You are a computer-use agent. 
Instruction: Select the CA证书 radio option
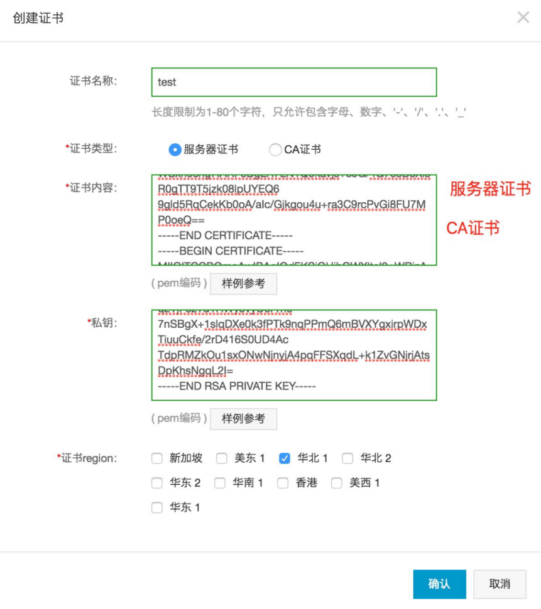[275, 150]
